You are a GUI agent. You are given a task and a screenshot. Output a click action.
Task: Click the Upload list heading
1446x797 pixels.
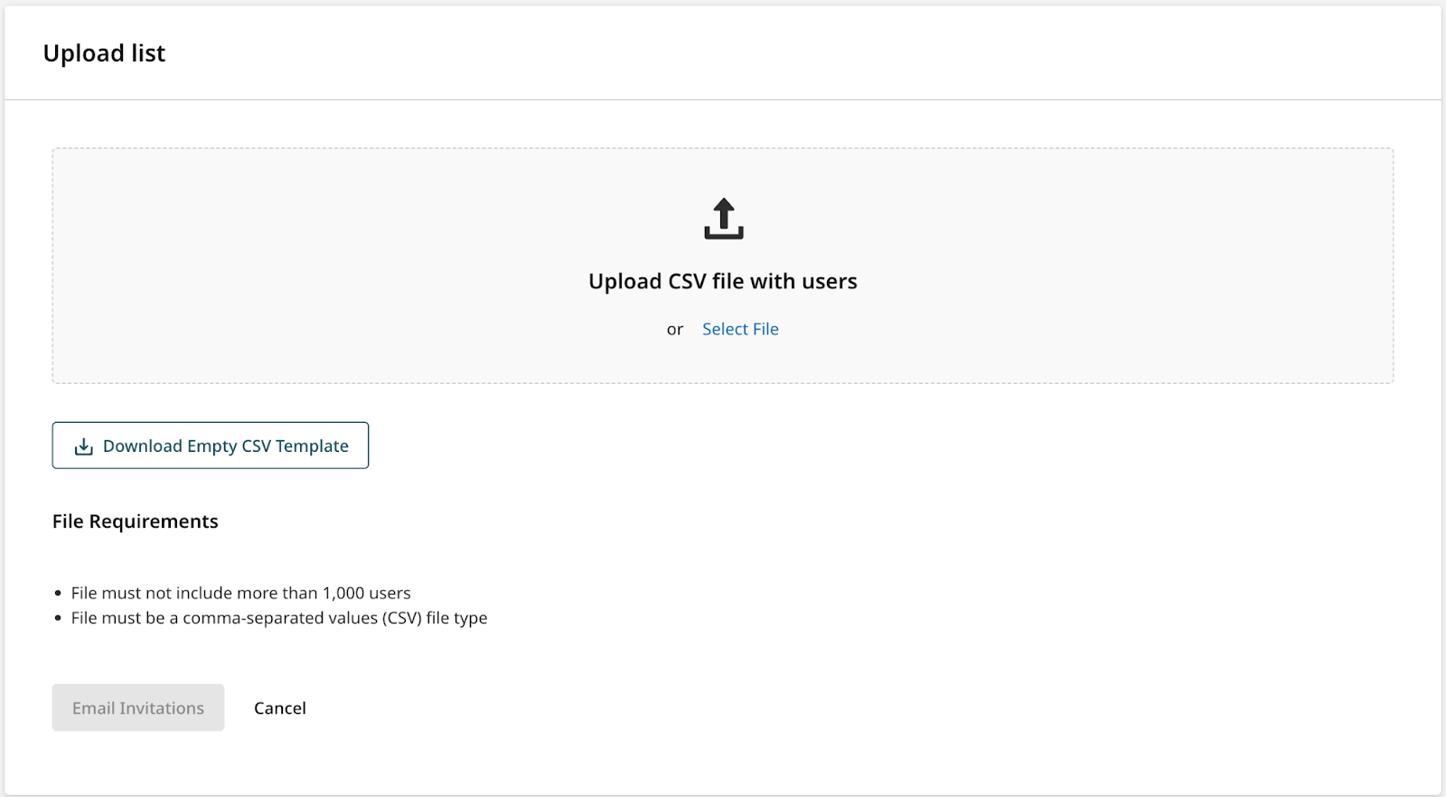click(x=105, y=53)
